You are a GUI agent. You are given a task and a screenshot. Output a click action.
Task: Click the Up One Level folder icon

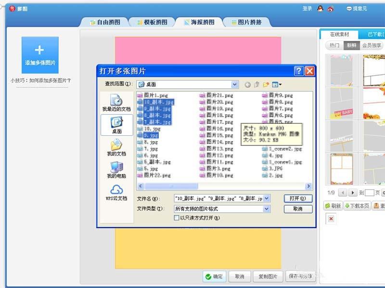point(257,84)
